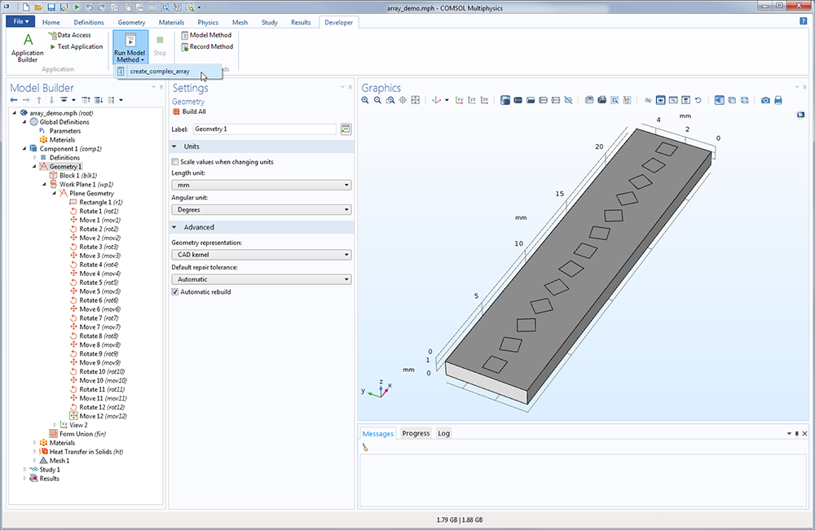Click the save icon in quick access toolbar
This screenshot has width=815, height=530.
[51, 7]
